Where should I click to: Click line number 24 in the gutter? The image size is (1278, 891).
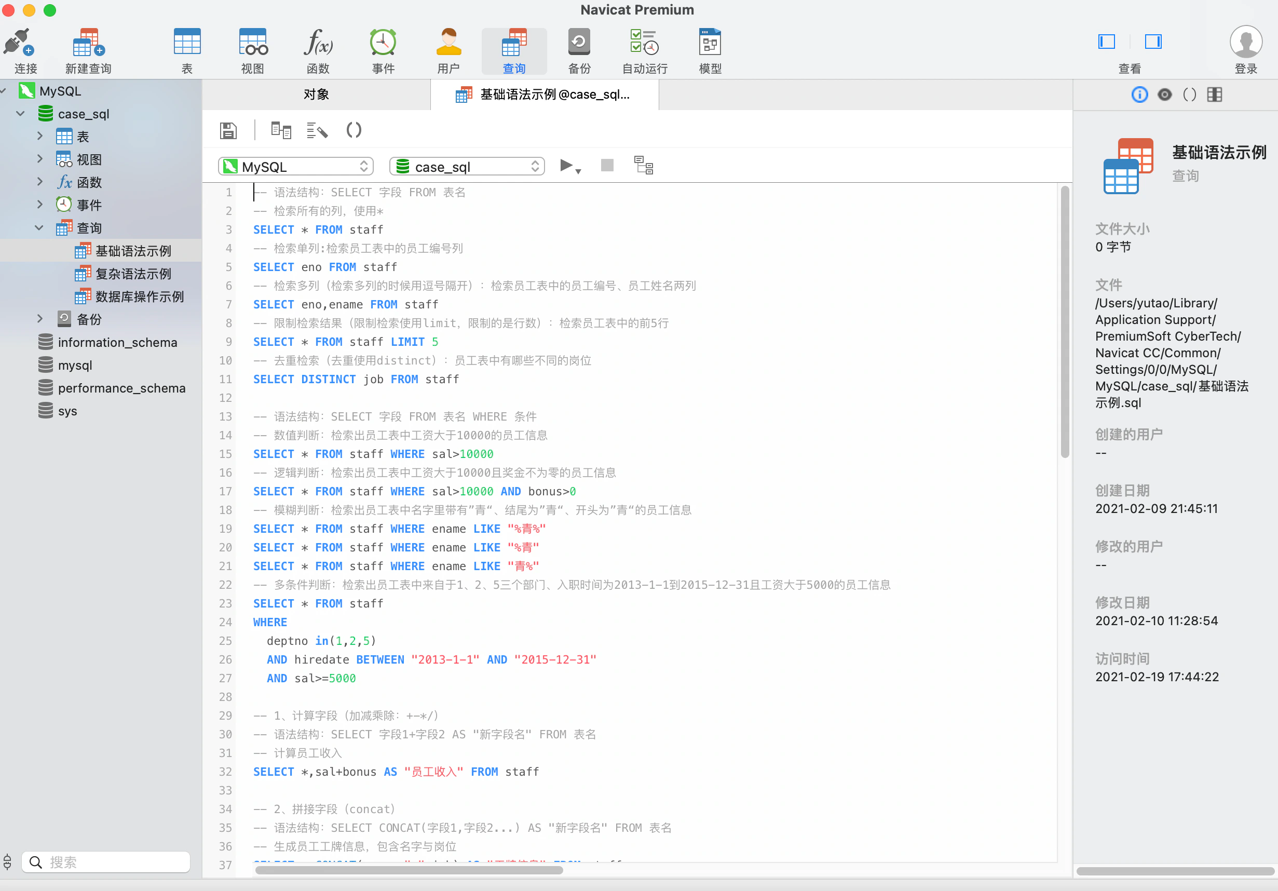[x=225, y=622]
